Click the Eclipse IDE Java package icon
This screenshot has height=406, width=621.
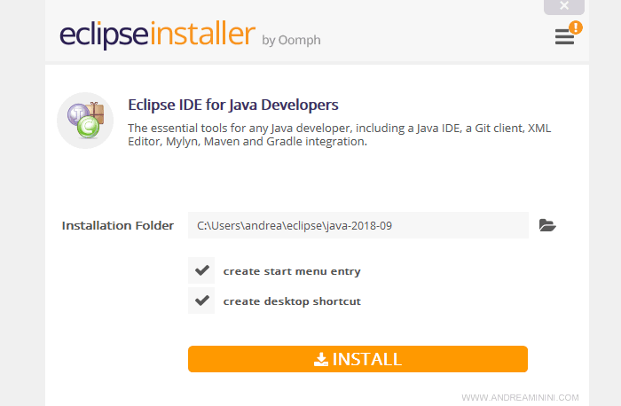click(84, 121)
